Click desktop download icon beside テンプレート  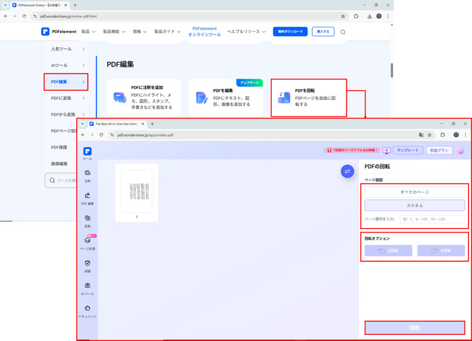pyautogui.click(x=387, y=150)
